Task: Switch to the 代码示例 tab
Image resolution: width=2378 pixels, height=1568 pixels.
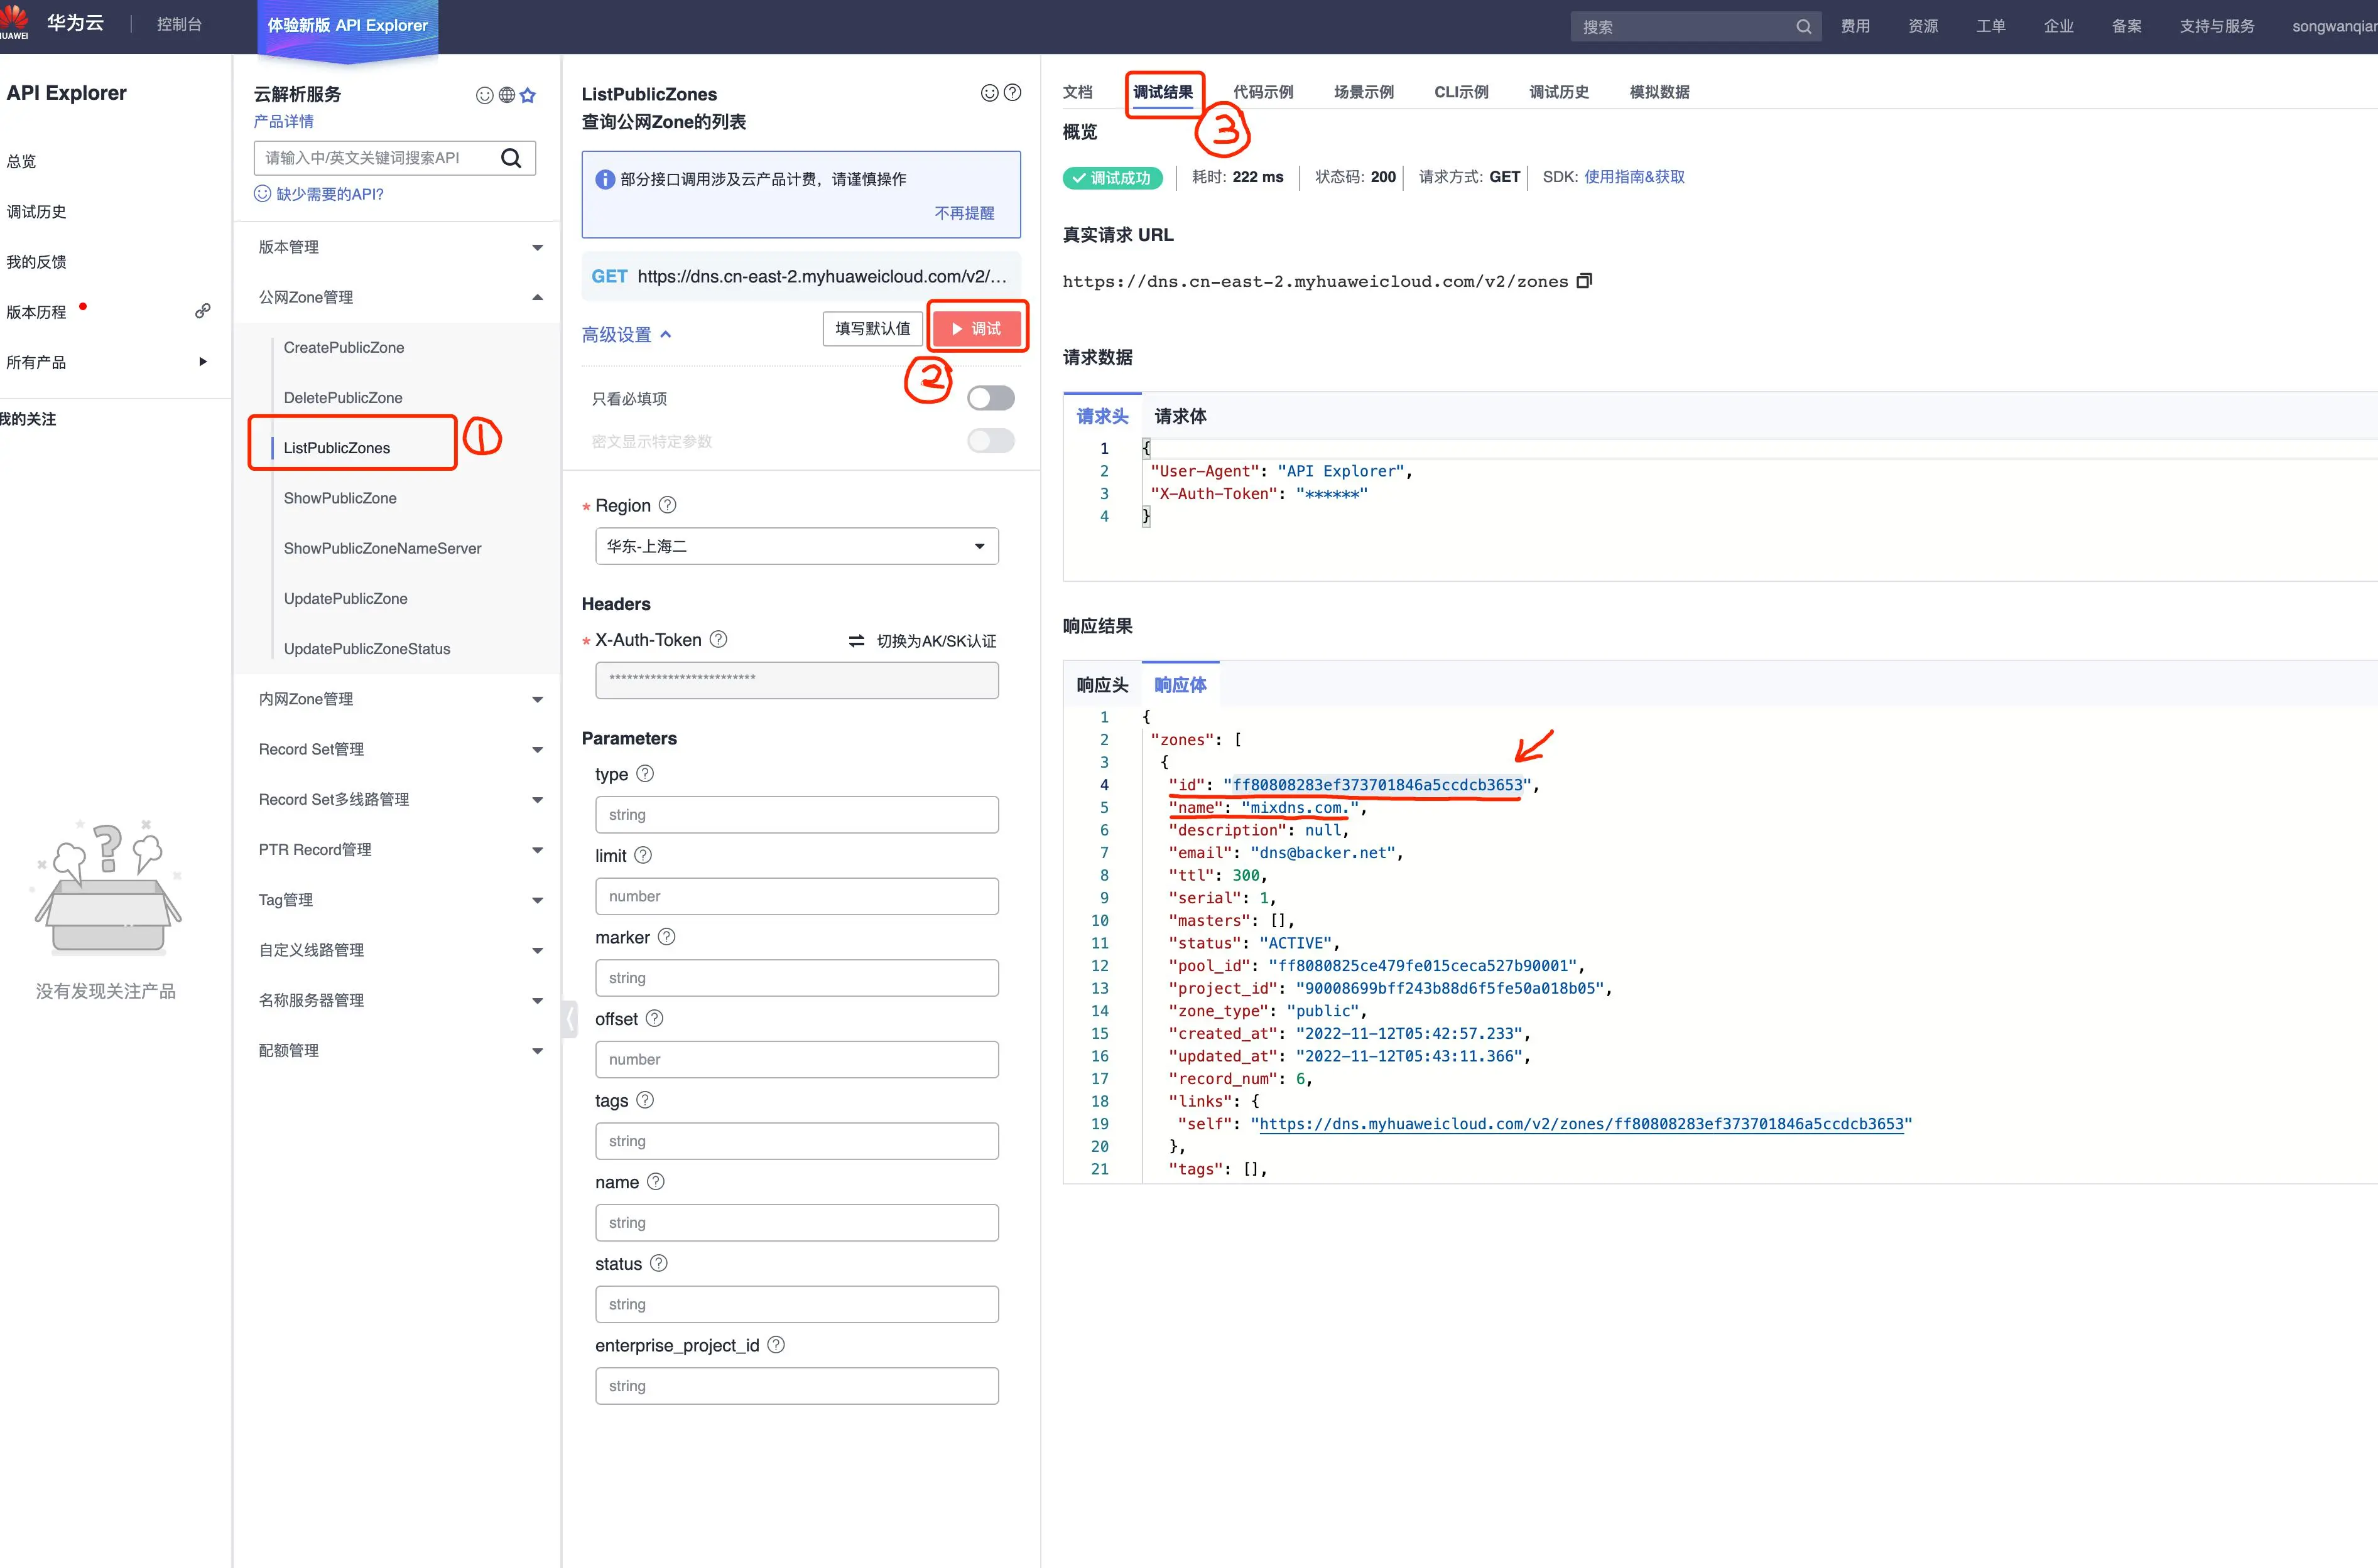Action: pyautogui.click(x=1262, y=92)
